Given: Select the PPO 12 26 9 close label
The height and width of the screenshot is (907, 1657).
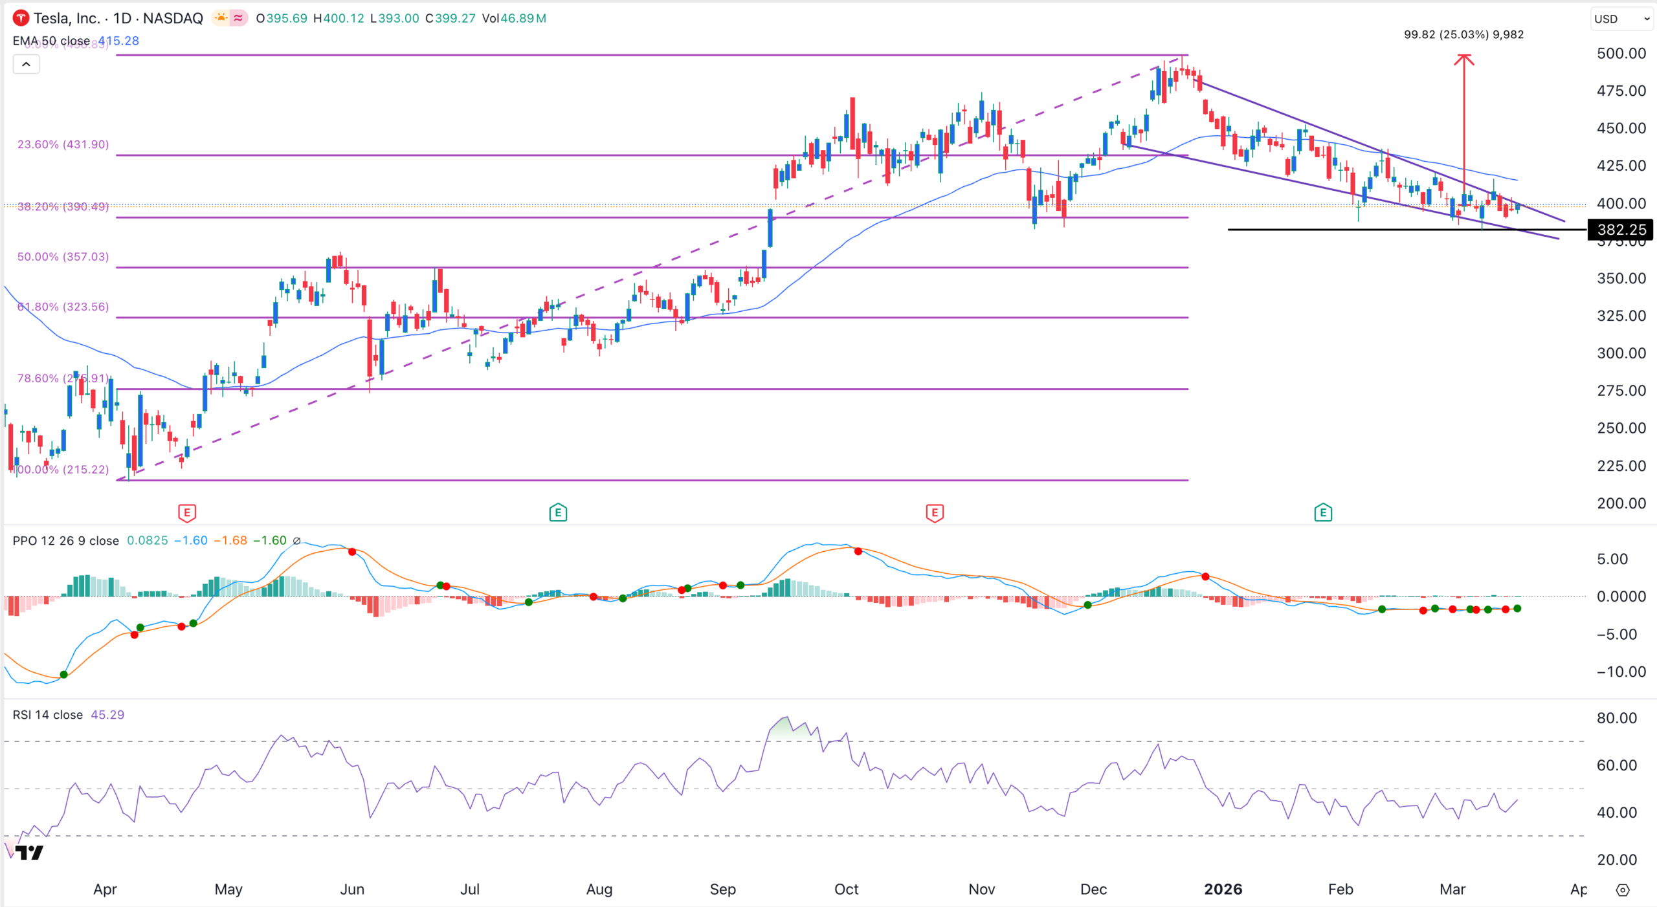Looking at the screenshot, I should click(x=66, y=541).
